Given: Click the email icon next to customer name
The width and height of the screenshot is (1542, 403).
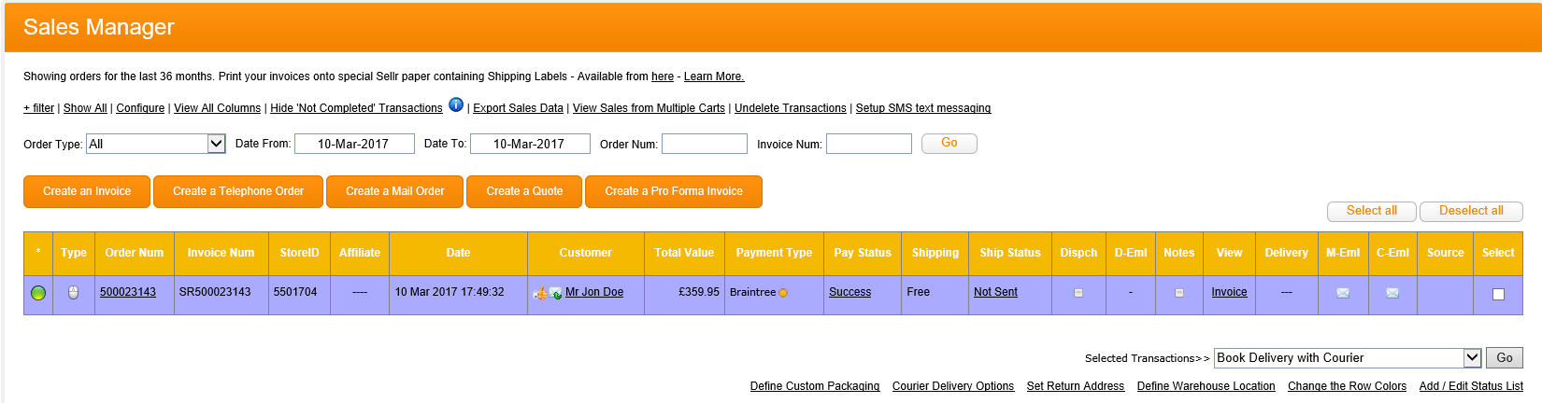Looking at the screenshot, I should tap(555, 293).
